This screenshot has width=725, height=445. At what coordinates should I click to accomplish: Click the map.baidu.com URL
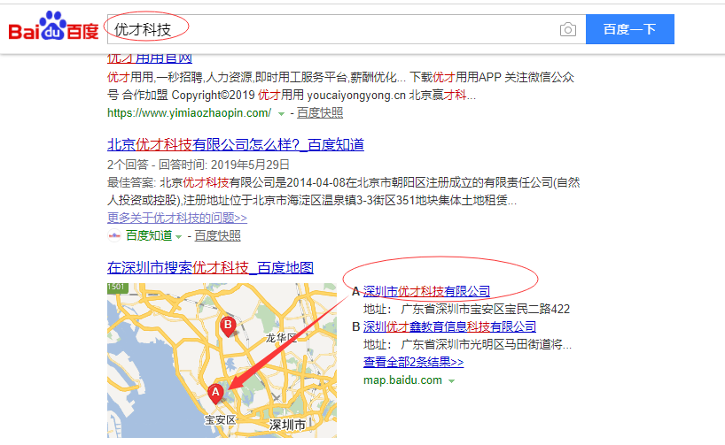[402, 380]
